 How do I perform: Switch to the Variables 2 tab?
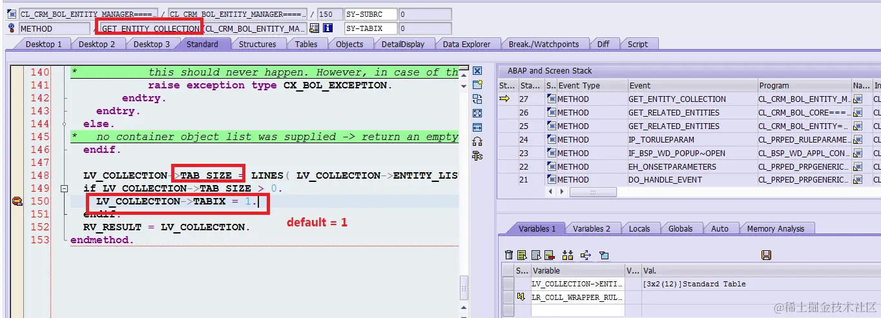[592, 228]
